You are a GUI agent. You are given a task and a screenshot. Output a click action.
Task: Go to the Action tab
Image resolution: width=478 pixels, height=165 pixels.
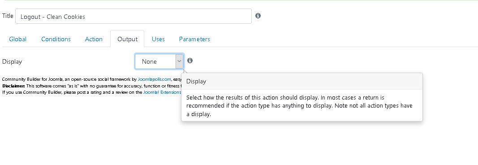pyautogui.click(x=94, y=39)
